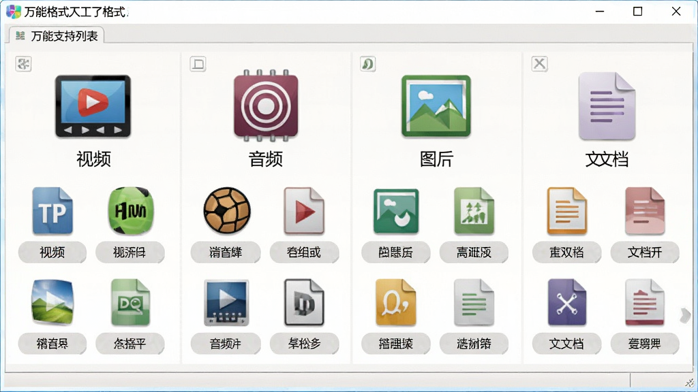Click the 卷组或 button
698x392 pixels.
pos(304,252)
